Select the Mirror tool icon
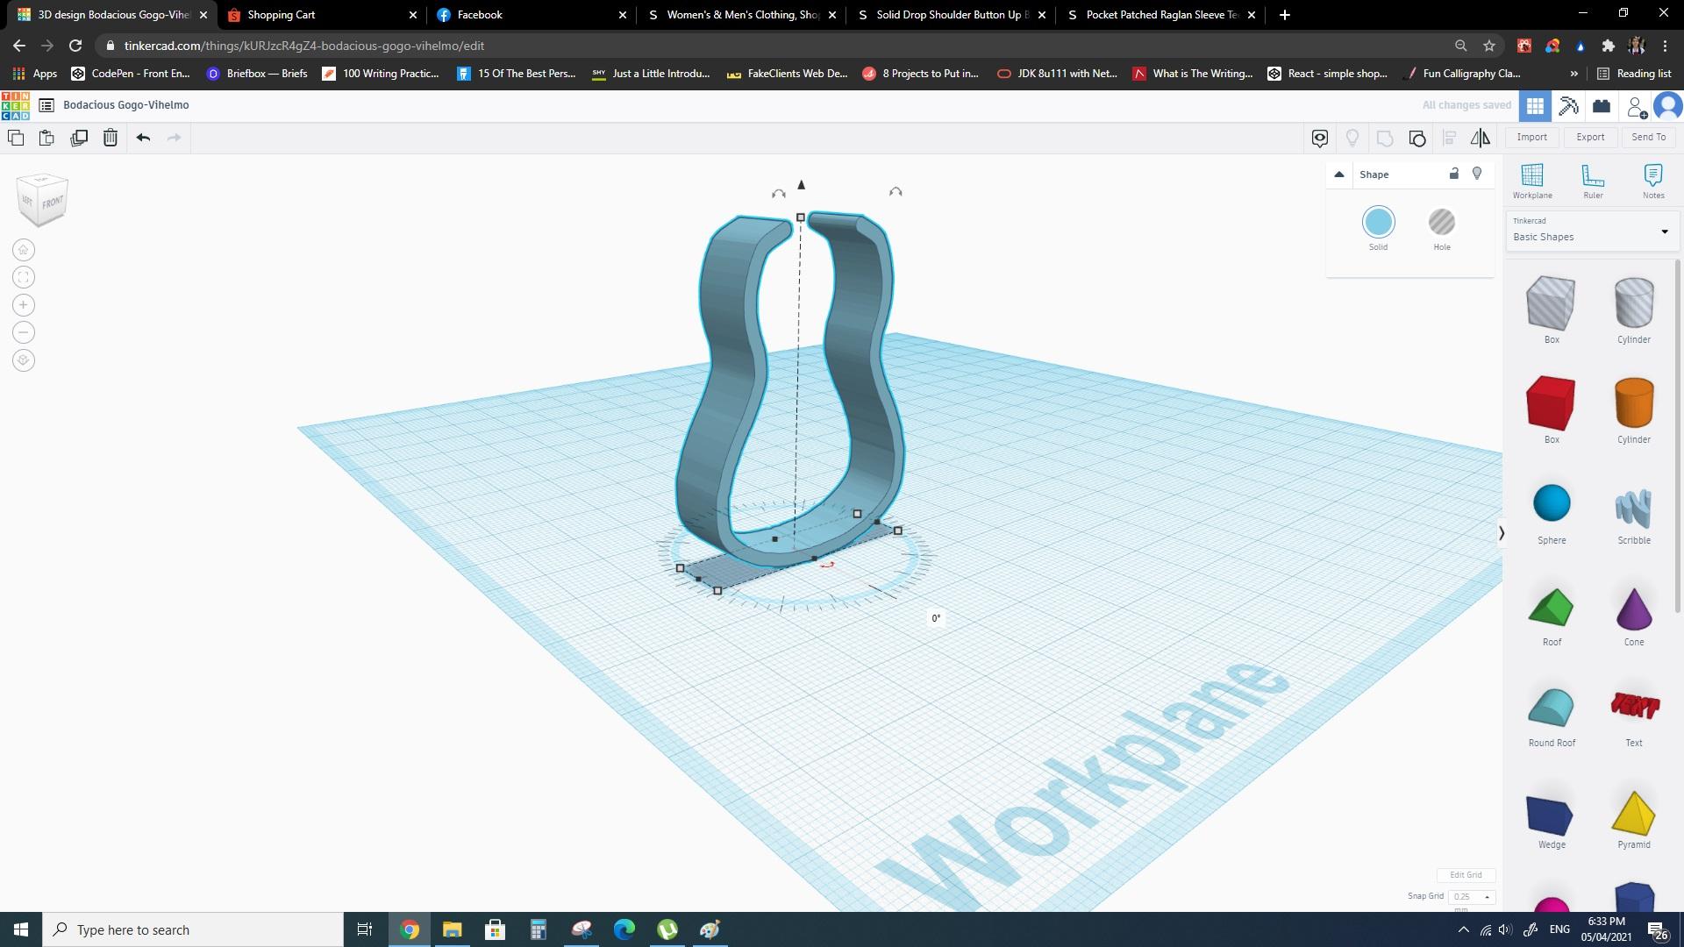 coord(1480,138)
